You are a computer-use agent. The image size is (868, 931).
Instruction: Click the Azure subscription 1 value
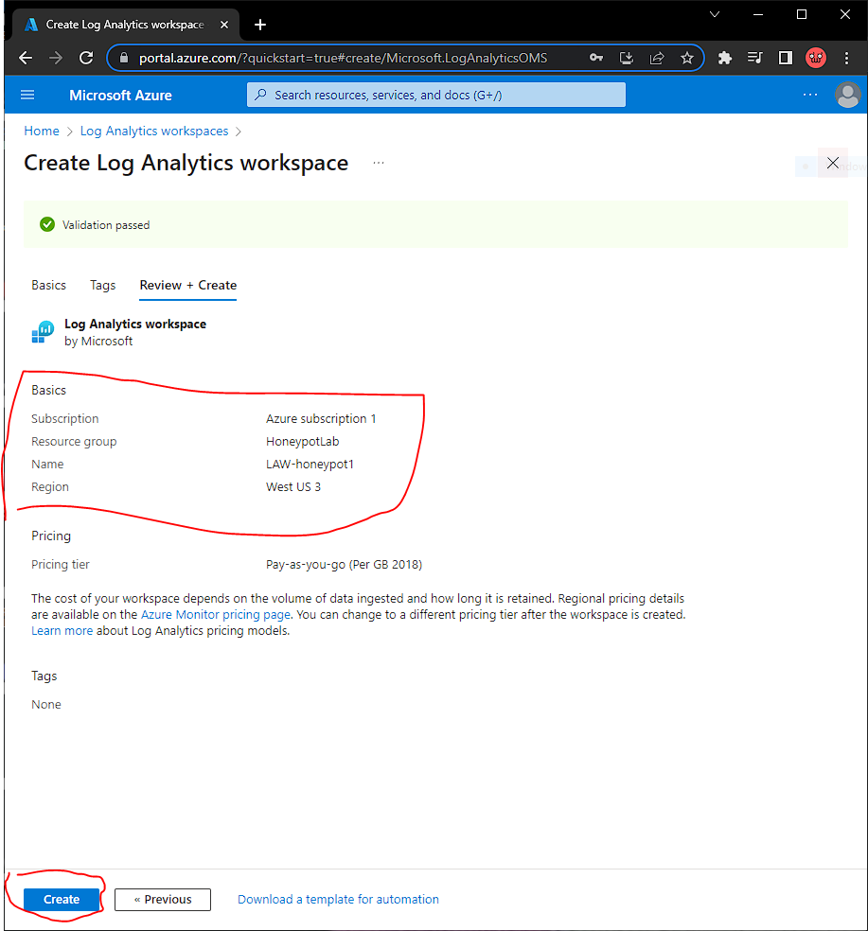[321, 418]
